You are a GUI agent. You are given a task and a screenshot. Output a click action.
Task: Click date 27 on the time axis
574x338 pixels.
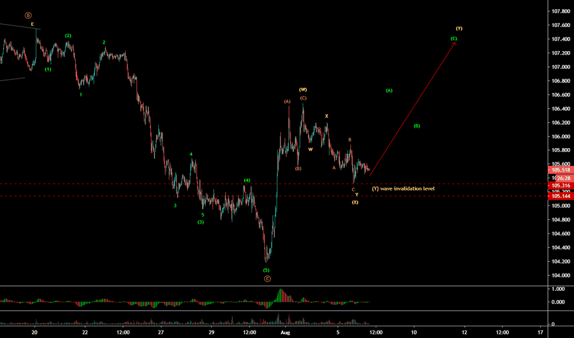[161, 332]
